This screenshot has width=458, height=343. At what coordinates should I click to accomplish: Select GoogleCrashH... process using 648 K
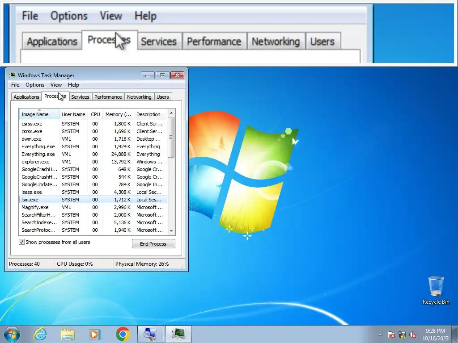tap(93, 169)
